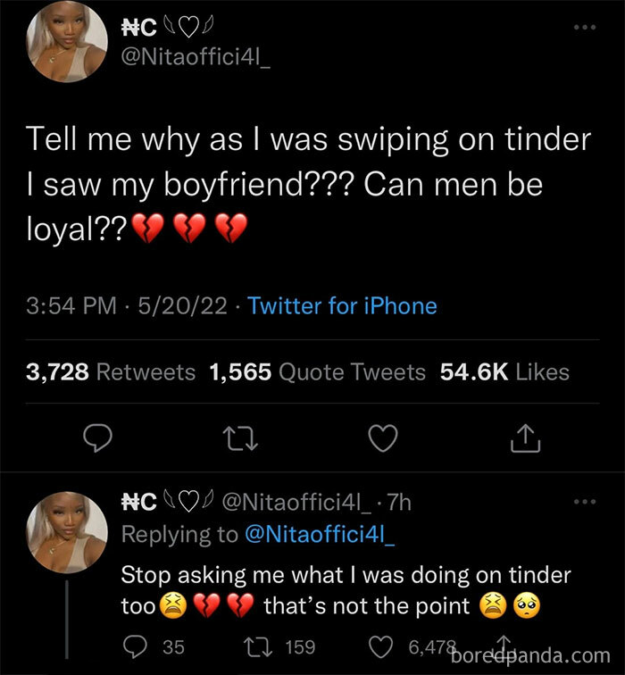This screenshot has width=625, height=675.
Task: Click the Replying to @Nitaoffici4l_ mention link
Action: [x=320, y=535]
